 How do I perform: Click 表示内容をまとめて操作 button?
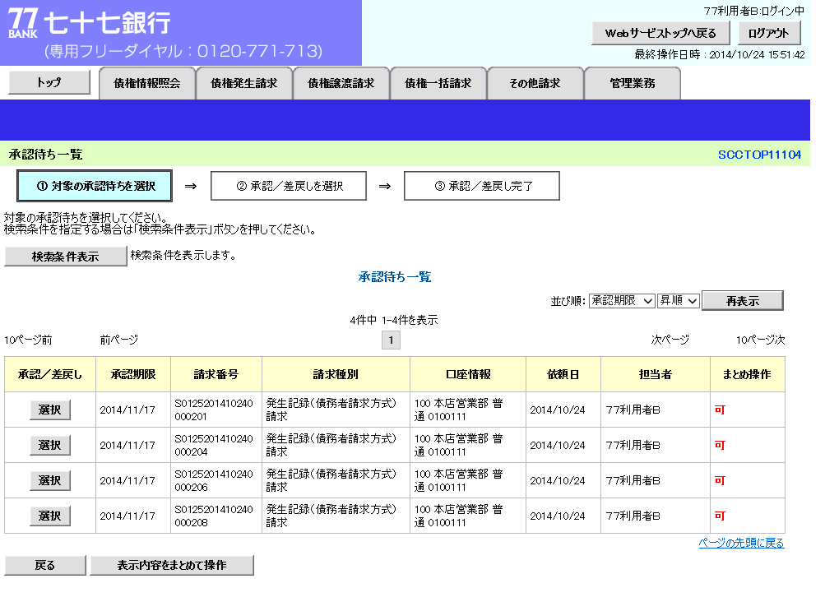[172, 565]
